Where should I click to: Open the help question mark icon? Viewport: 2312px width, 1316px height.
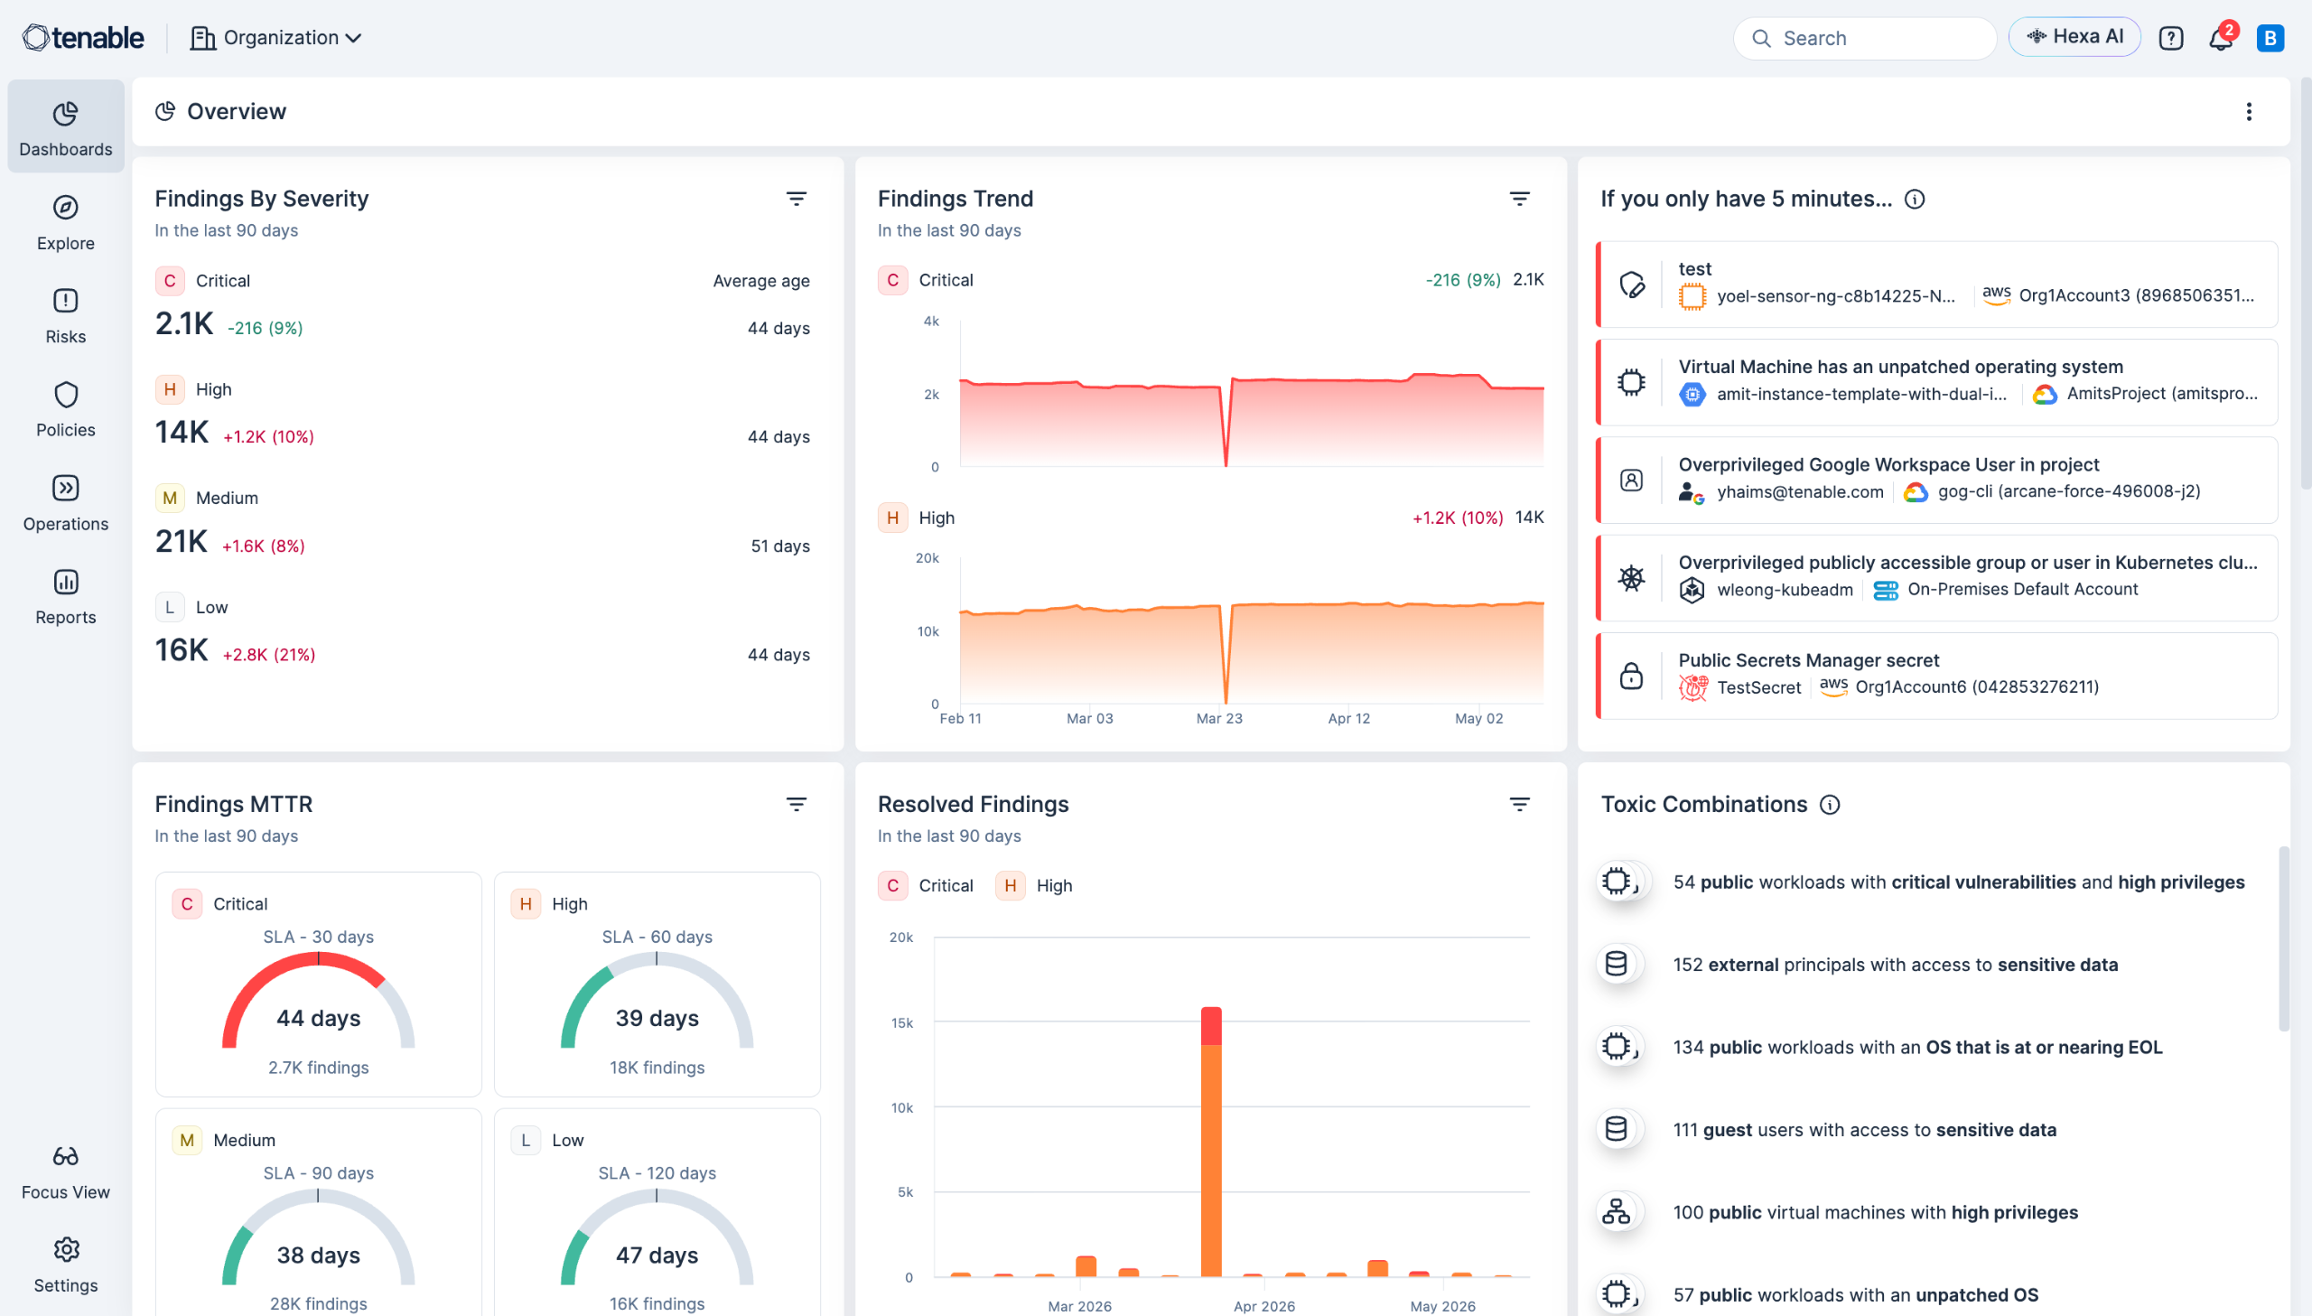click(2171, 38)
